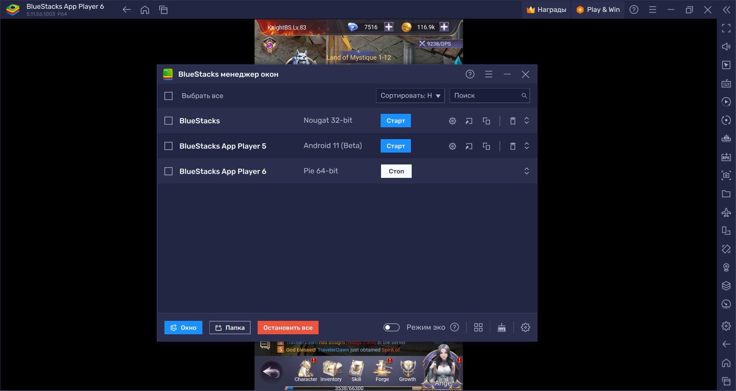Open recent apps icon in top bar
Viewport: 736px width, 391px height.
click(x=163, y=10)
